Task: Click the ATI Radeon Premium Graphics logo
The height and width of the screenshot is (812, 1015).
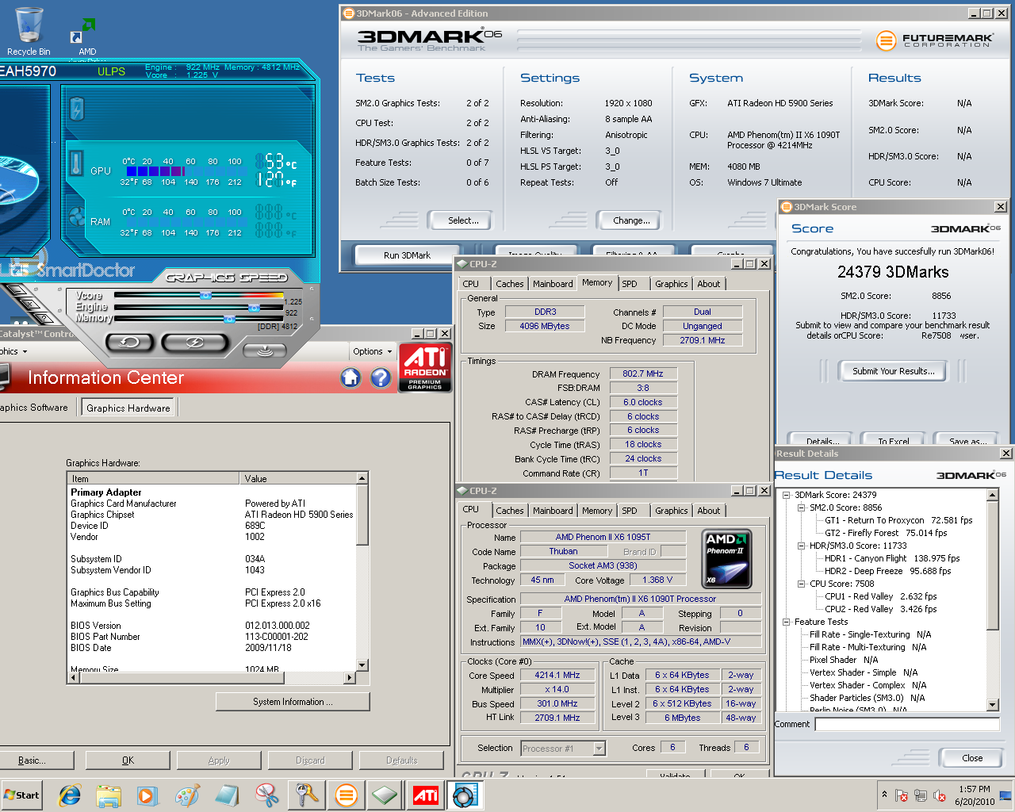Action: [x=425, y=367]
